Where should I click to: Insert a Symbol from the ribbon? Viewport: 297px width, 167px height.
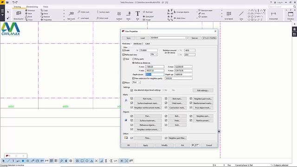[x=119, y=15]
